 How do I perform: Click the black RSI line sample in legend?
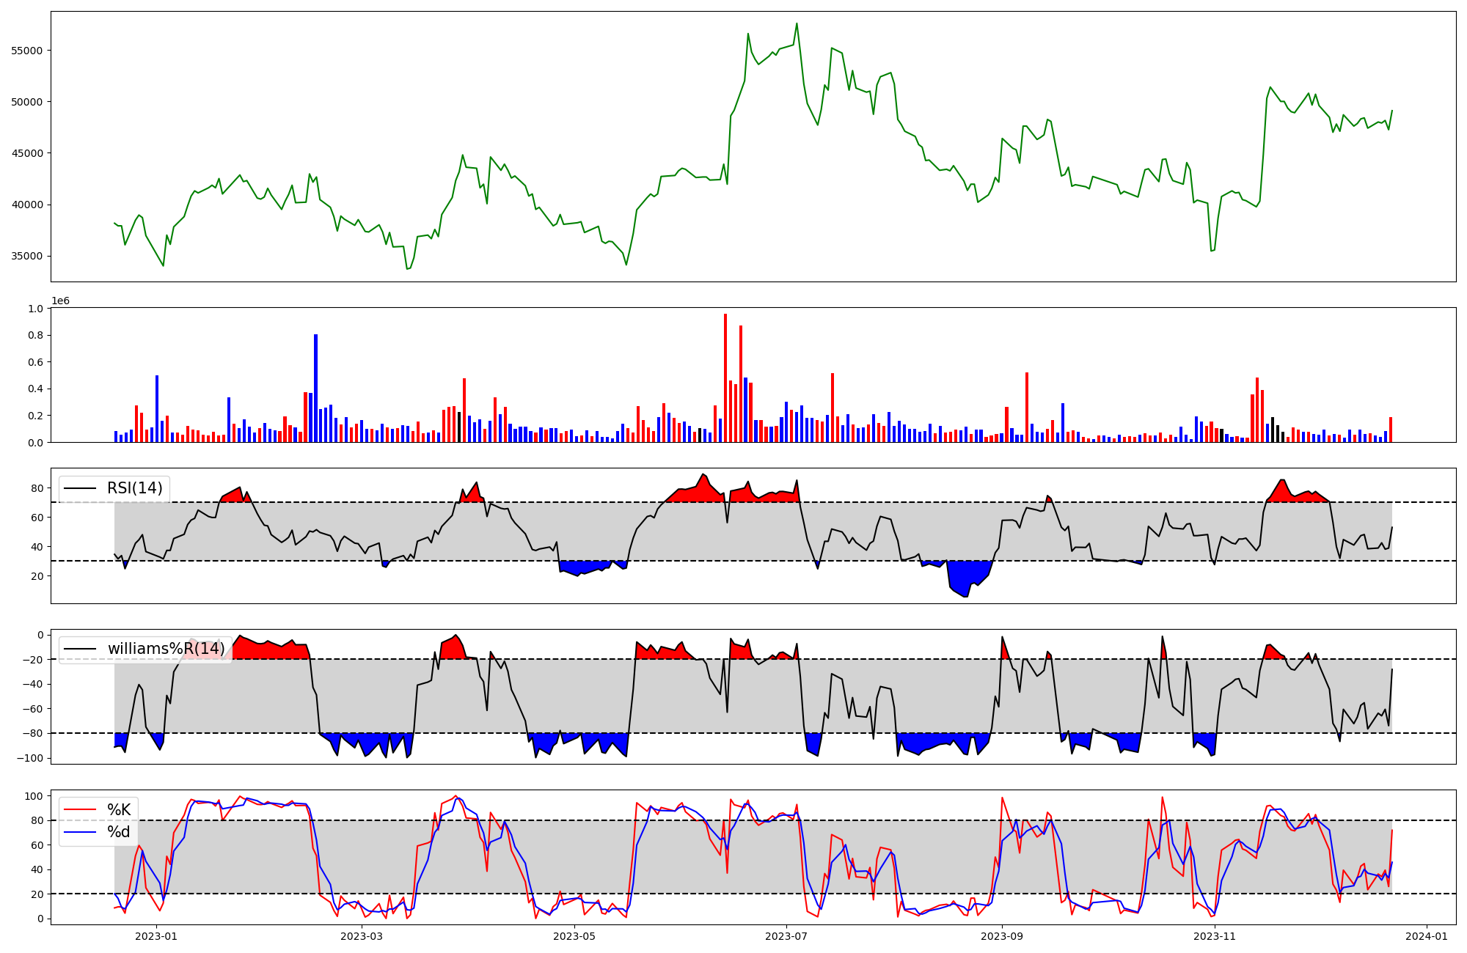coord(81,488)
